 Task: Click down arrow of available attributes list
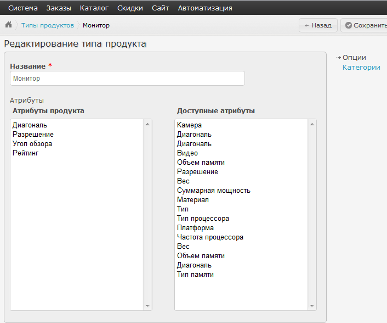pyautogui.click(x=312, y=306)
